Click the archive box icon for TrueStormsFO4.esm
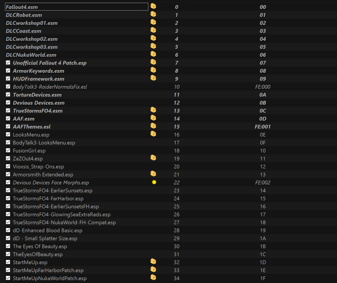The image size is (337, 283). click(x=153, y=110)
